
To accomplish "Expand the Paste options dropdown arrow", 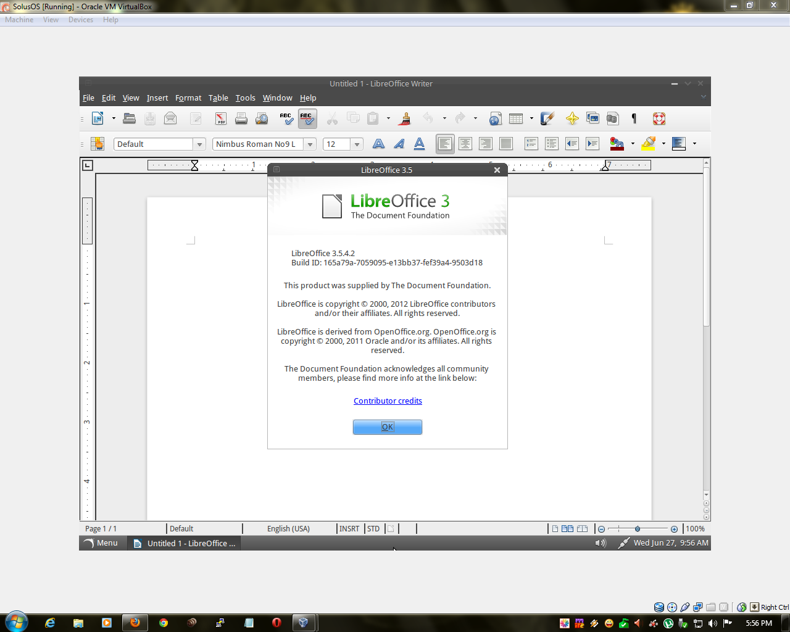I will 388,118.
